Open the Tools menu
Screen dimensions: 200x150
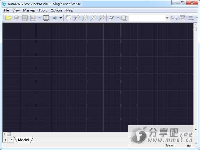43,10
